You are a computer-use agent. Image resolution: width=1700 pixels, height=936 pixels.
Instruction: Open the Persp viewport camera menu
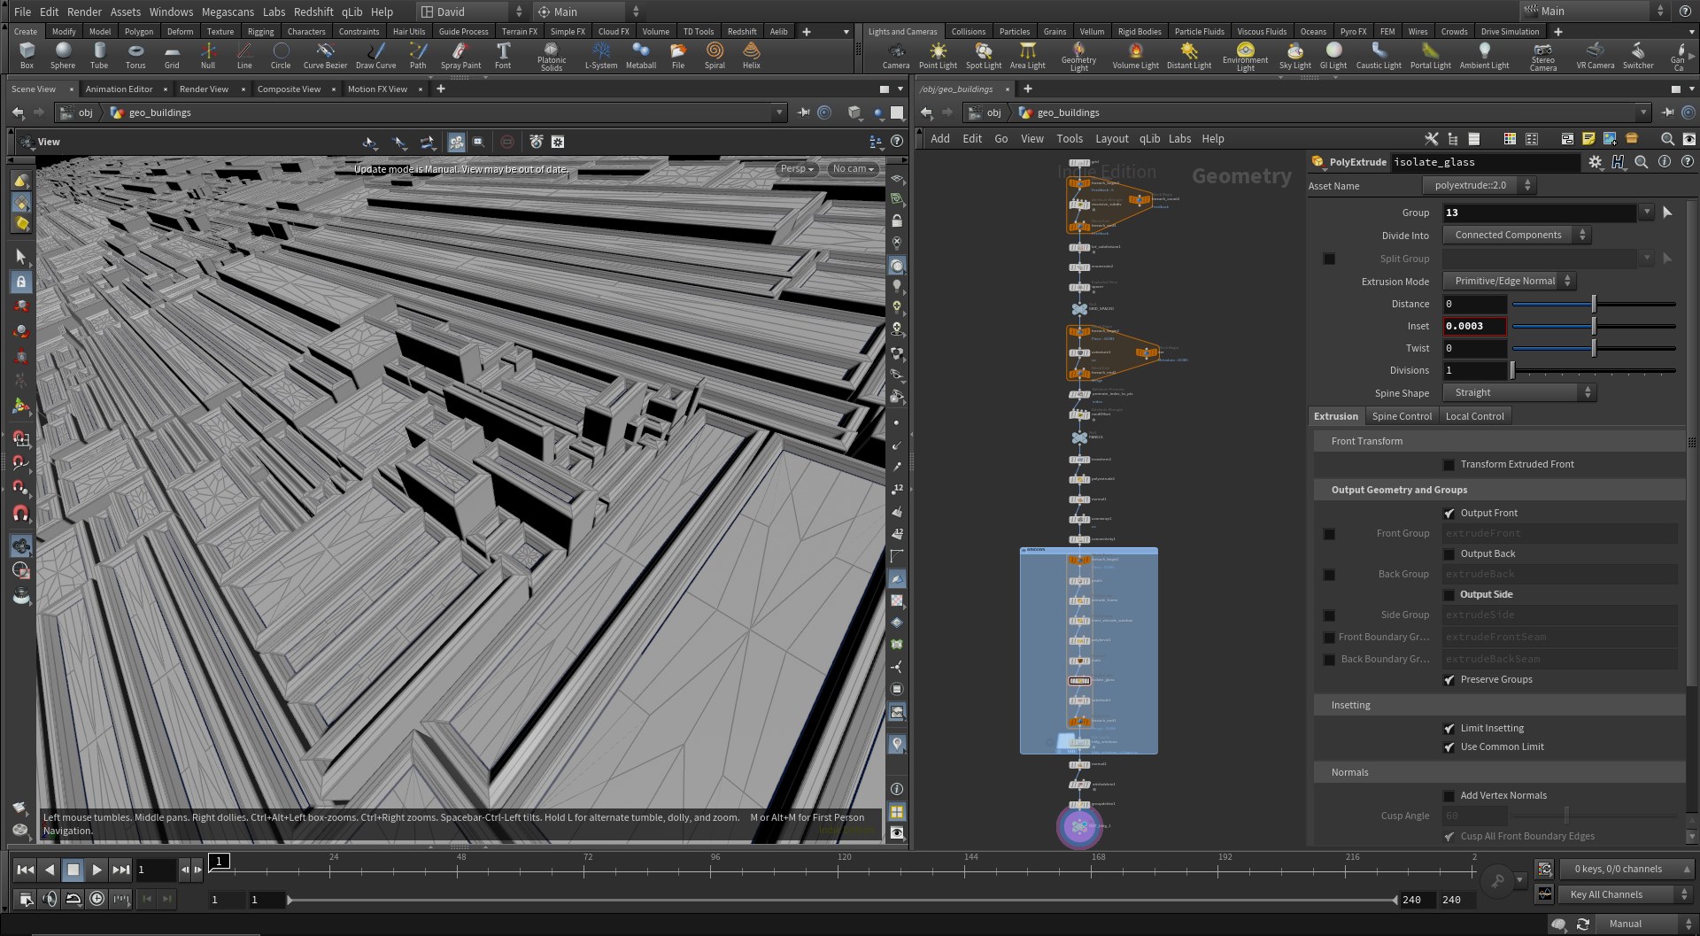pos(797,168)
